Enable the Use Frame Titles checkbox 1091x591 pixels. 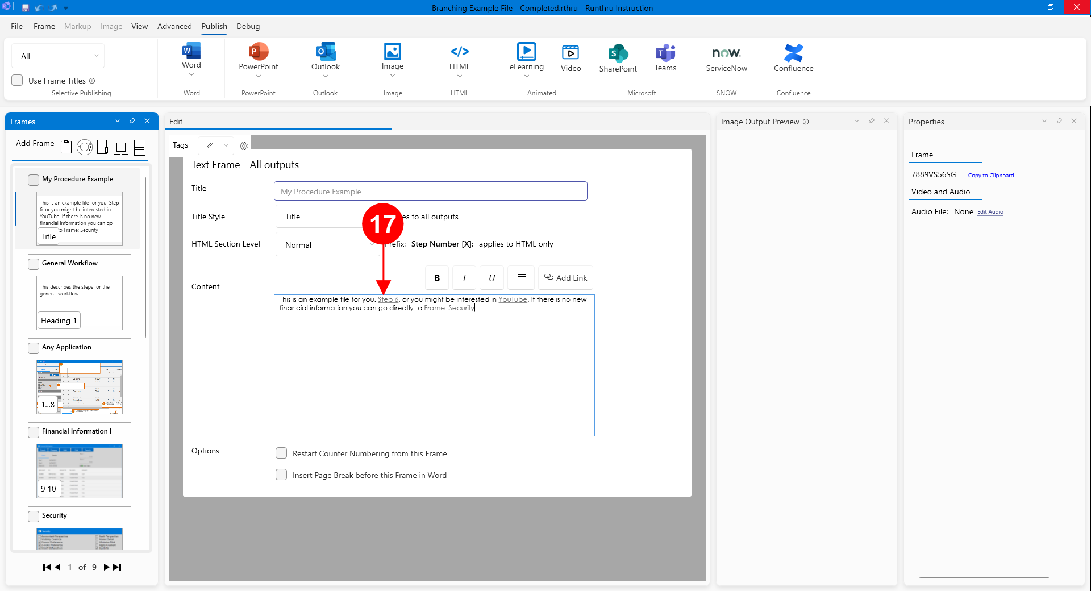pyautogui.click(x=18, y=81)
